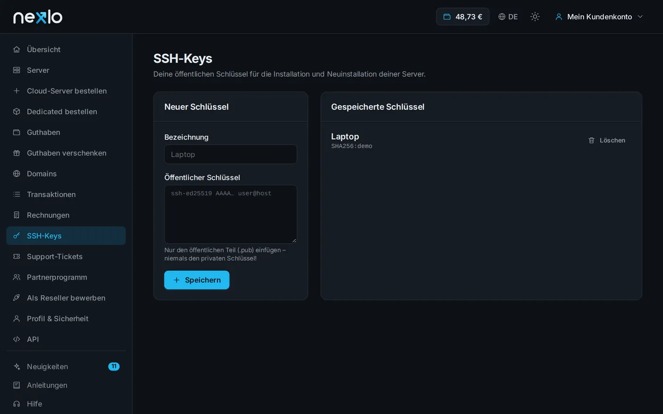Click the Laptop saved key name

tap(345, 136)
